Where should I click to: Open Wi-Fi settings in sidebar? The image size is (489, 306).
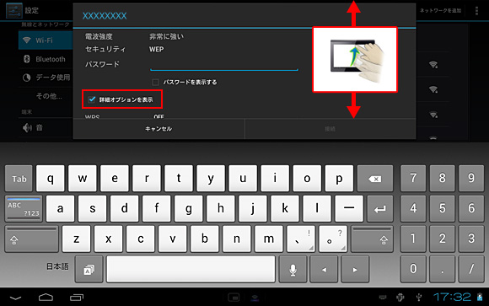point(46,40)
